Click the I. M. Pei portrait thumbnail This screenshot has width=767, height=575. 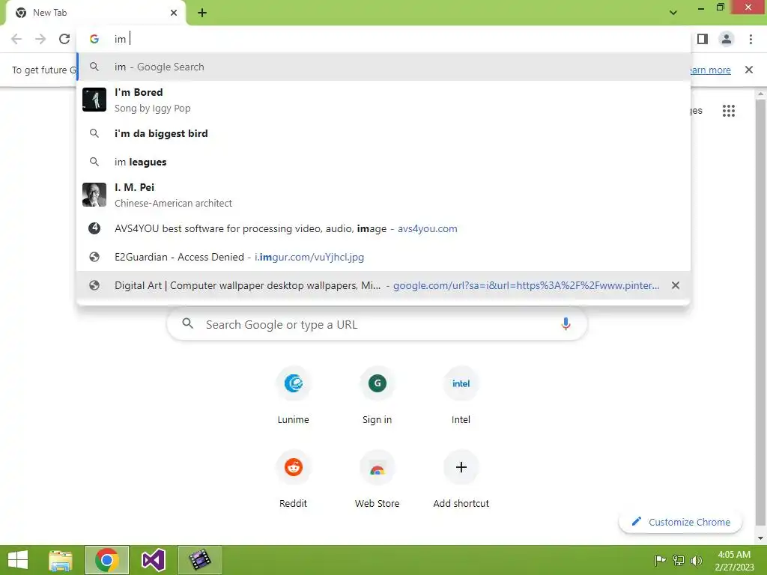pos(94,195)
